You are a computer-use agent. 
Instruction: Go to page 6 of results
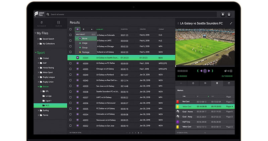tap(141, 133)
